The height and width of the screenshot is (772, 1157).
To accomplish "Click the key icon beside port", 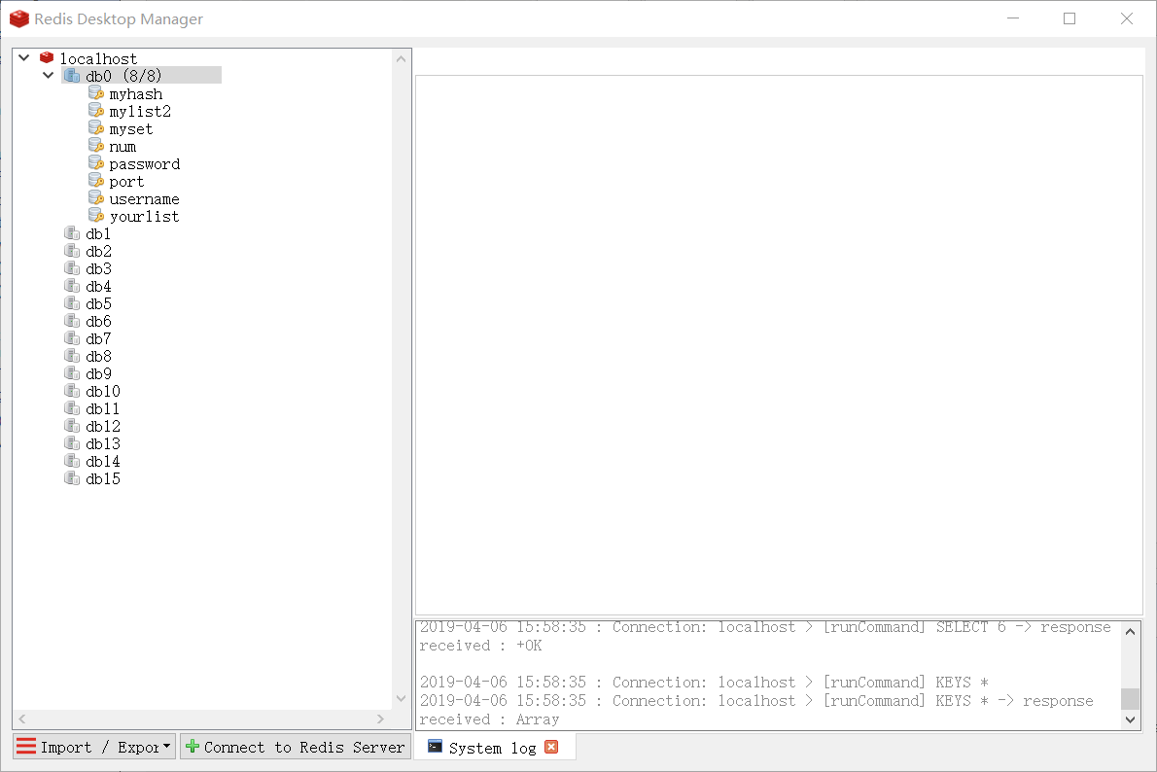I will pos(96,181).
